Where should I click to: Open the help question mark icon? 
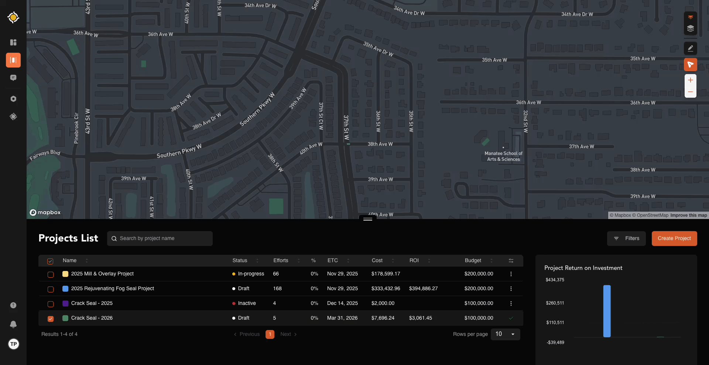[x=13, y=305]
